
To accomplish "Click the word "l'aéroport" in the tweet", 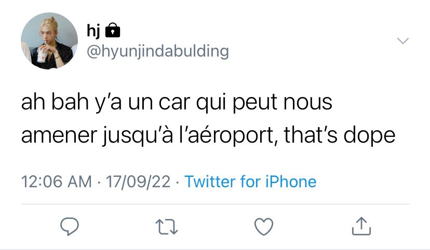I will [226, 135].
